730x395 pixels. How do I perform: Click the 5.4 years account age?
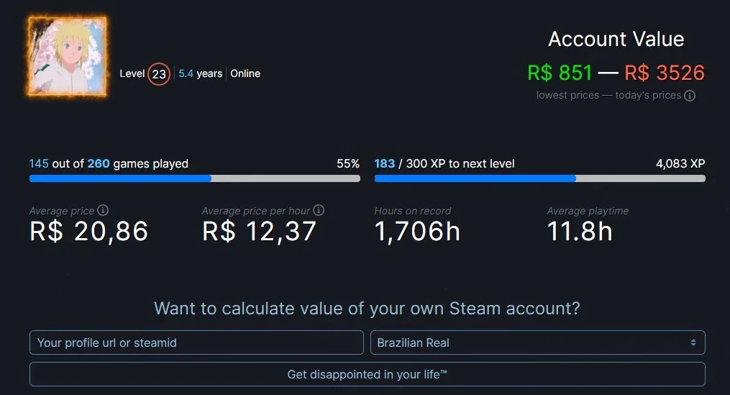pyautogui.click(x=200, y=73)
